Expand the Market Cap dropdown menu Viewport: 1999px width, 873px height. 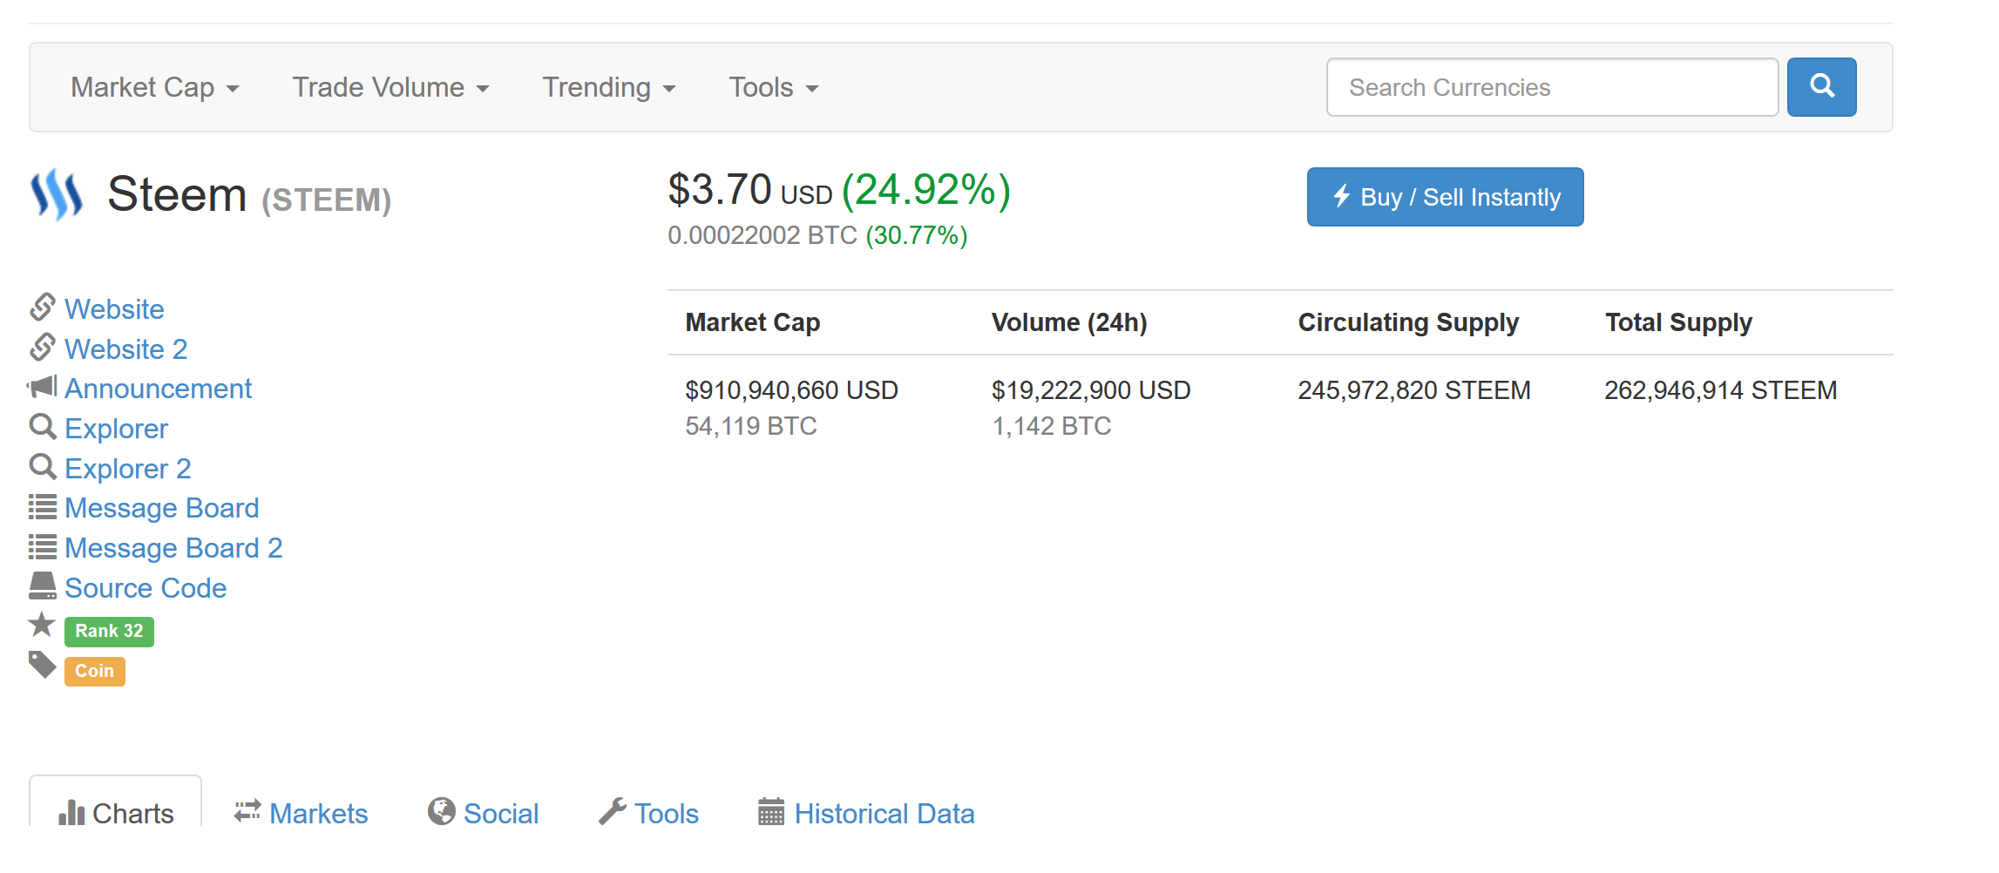(x=155, y=87)
